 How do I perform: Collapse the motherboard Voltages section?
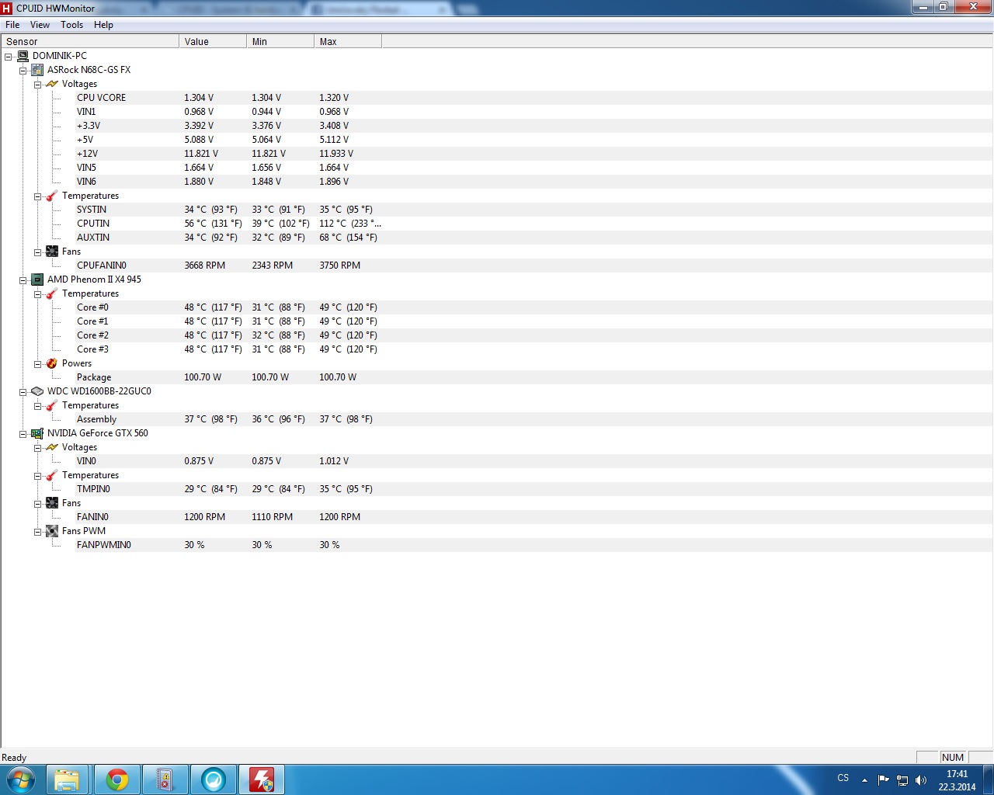click(x=37, y=85)
